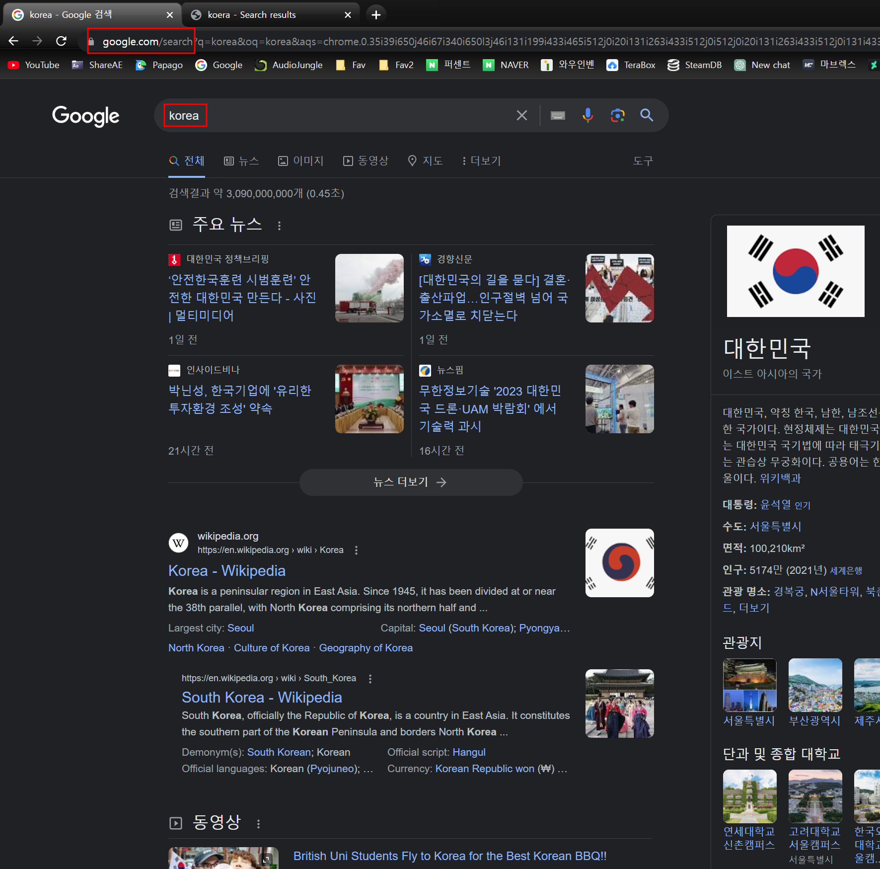
Task: Open the SteamDB bookmark
Action: (694, 65)
